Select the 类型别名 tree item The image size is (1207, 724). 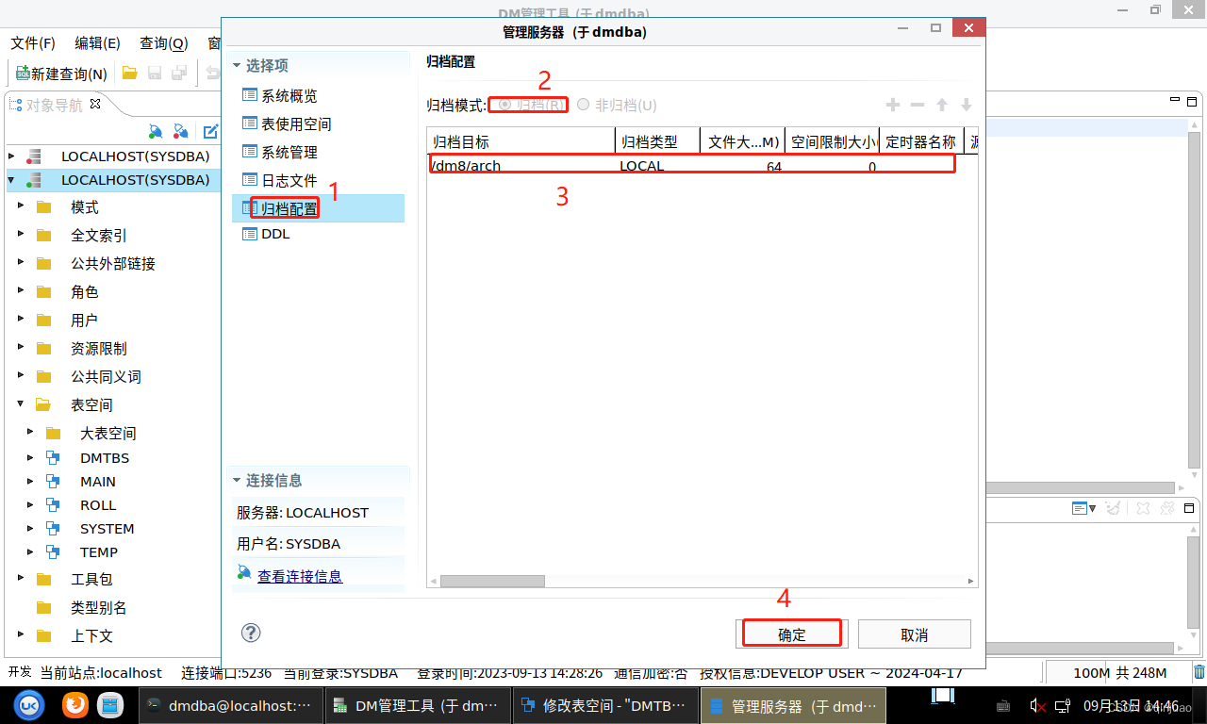tap(98, 607)
